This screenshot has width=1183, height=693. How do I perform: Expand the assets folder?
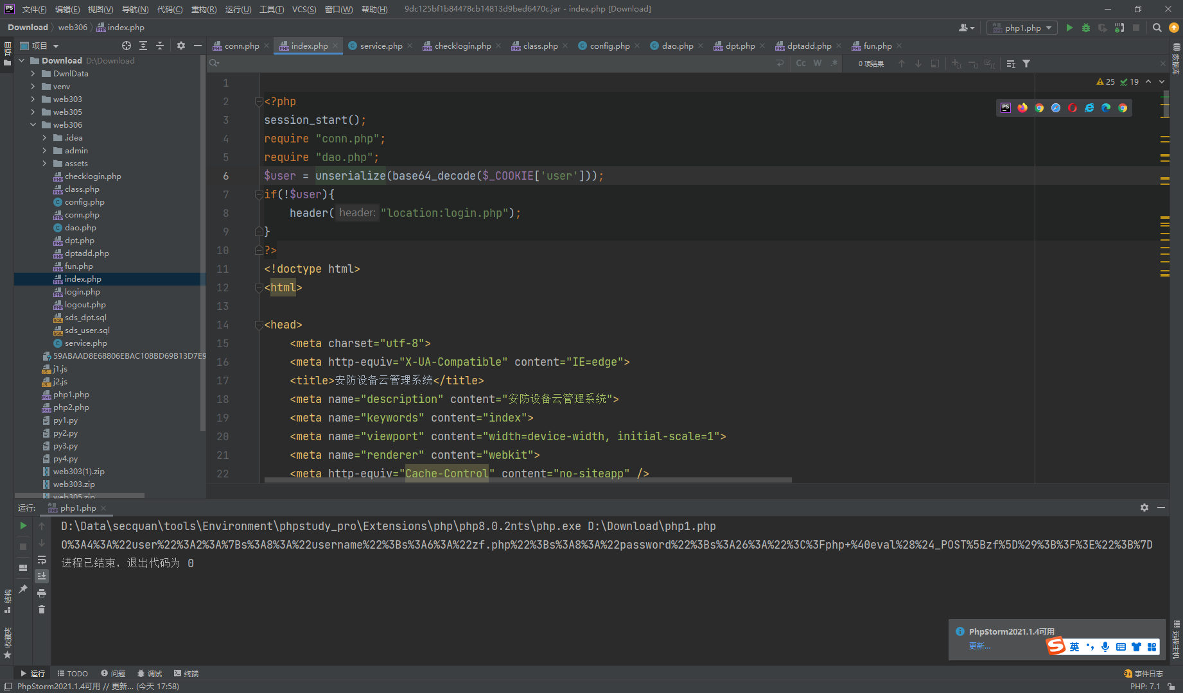click(x=44, y=164)
